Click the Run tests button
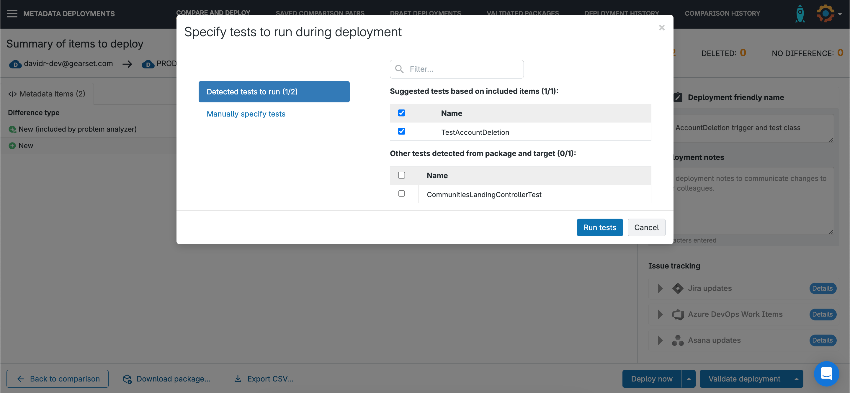Screen dimensions: 850x393 pos(599,227)
